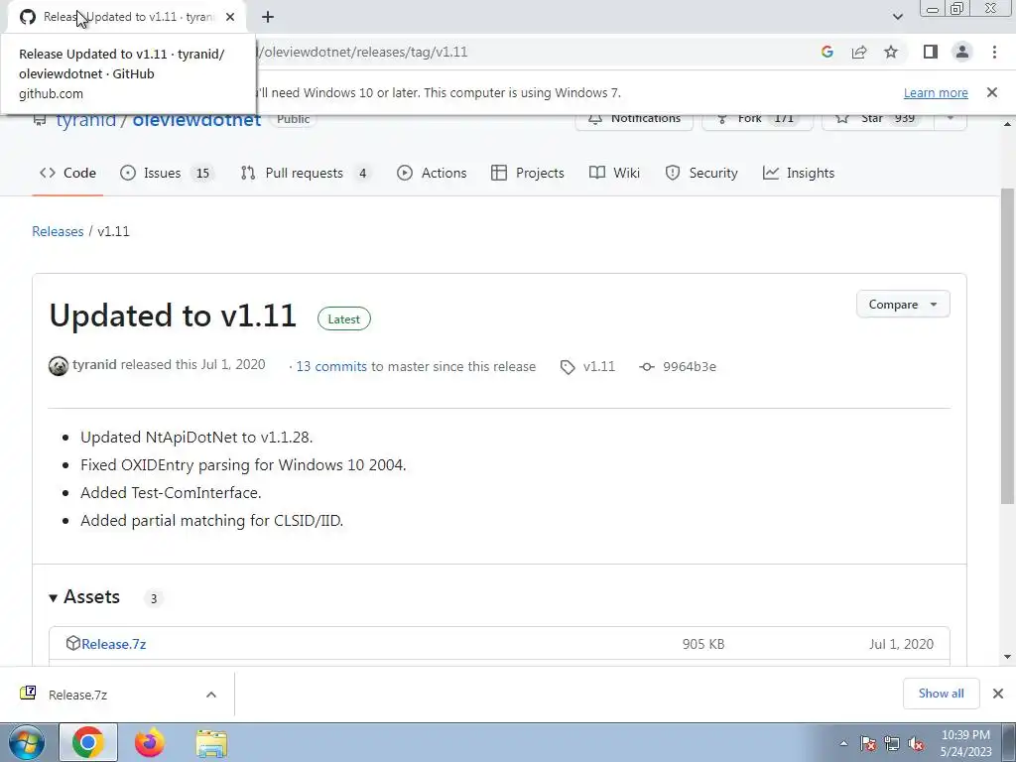Click the package icon beside Release.7z
1016x762 pixels.
click(73, 643)
